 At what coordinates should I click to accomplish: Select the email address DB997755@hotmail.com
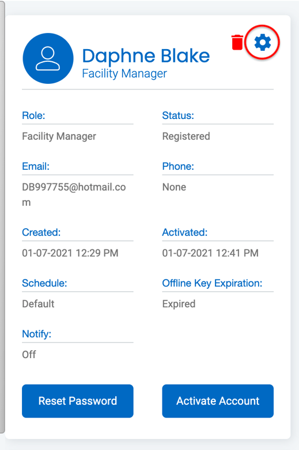74,195
